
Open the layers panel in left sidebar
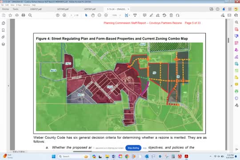click(3, 44)
